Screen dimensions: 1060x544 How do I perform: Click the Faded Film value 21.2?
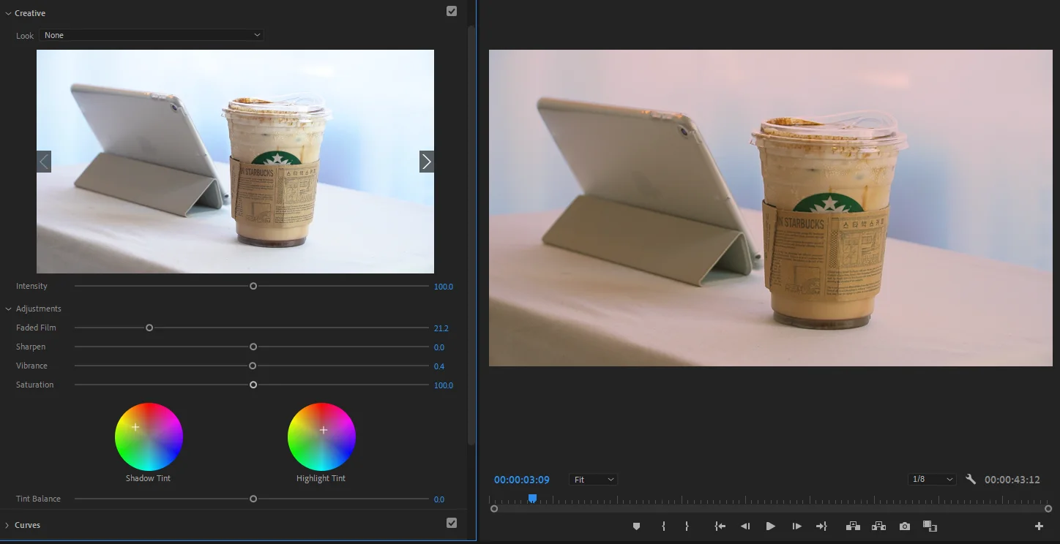tap(441, 328)
